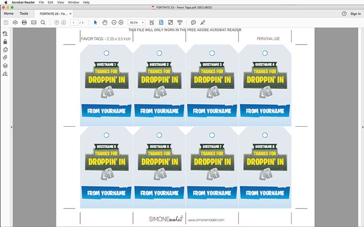The width and height of the screenshot is (364, 227).
Task: Open the View menu
Action: (61, 2)
